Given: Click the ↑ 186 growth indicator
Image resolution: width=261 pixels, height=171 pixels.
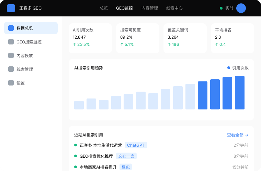Looking at the screenshot, I should tap(173, 44).
